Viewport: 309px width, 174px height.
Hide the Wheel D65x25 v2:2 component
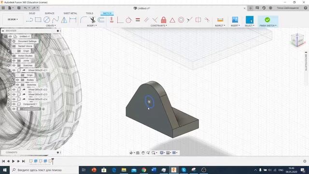[14, 89]
